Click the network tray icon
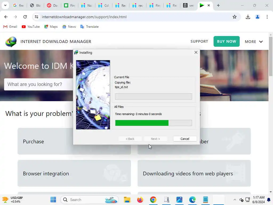This screenshot has height=205, width=273. click(248, 200)
